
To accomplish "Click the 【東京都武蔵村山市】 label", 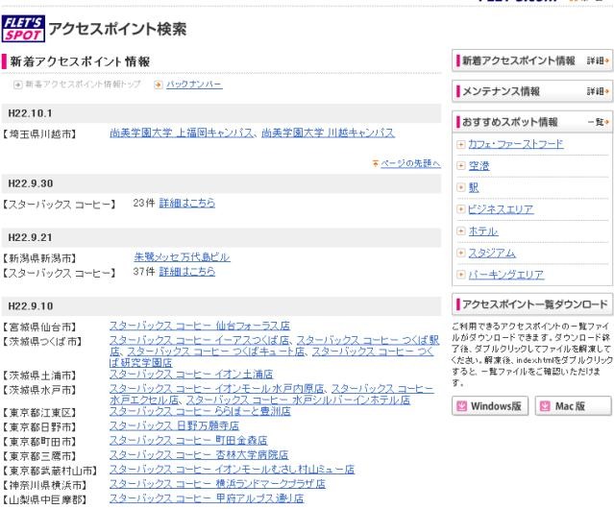I will 50,471.
